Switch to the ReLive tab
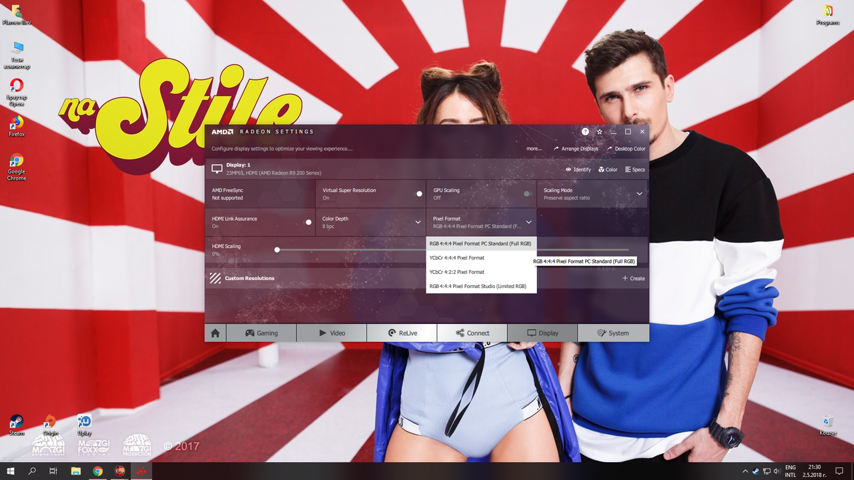The width and height of the screenshot is (854, 480). [402, 333]
